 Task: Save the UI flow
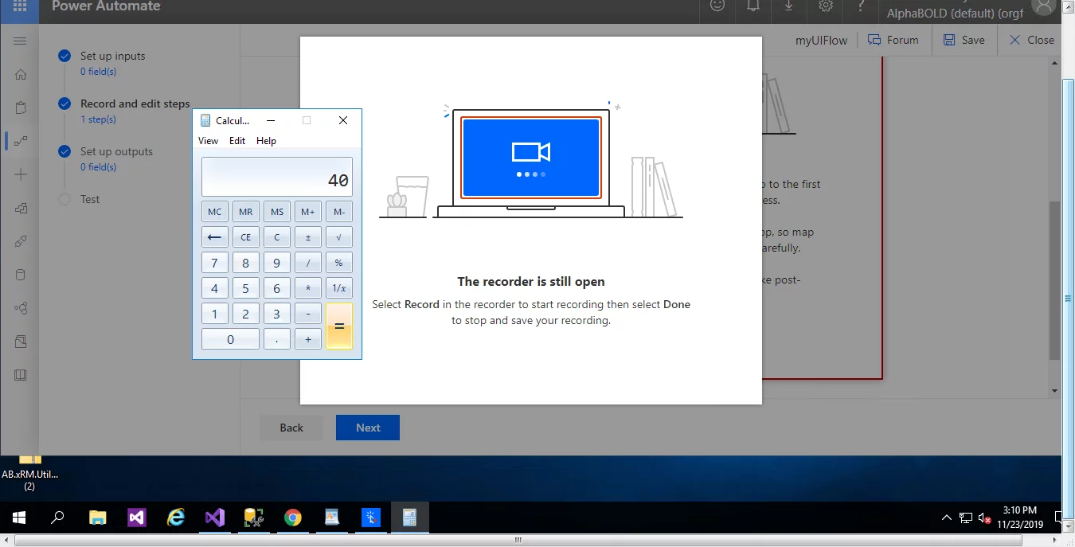click(964, 40)
